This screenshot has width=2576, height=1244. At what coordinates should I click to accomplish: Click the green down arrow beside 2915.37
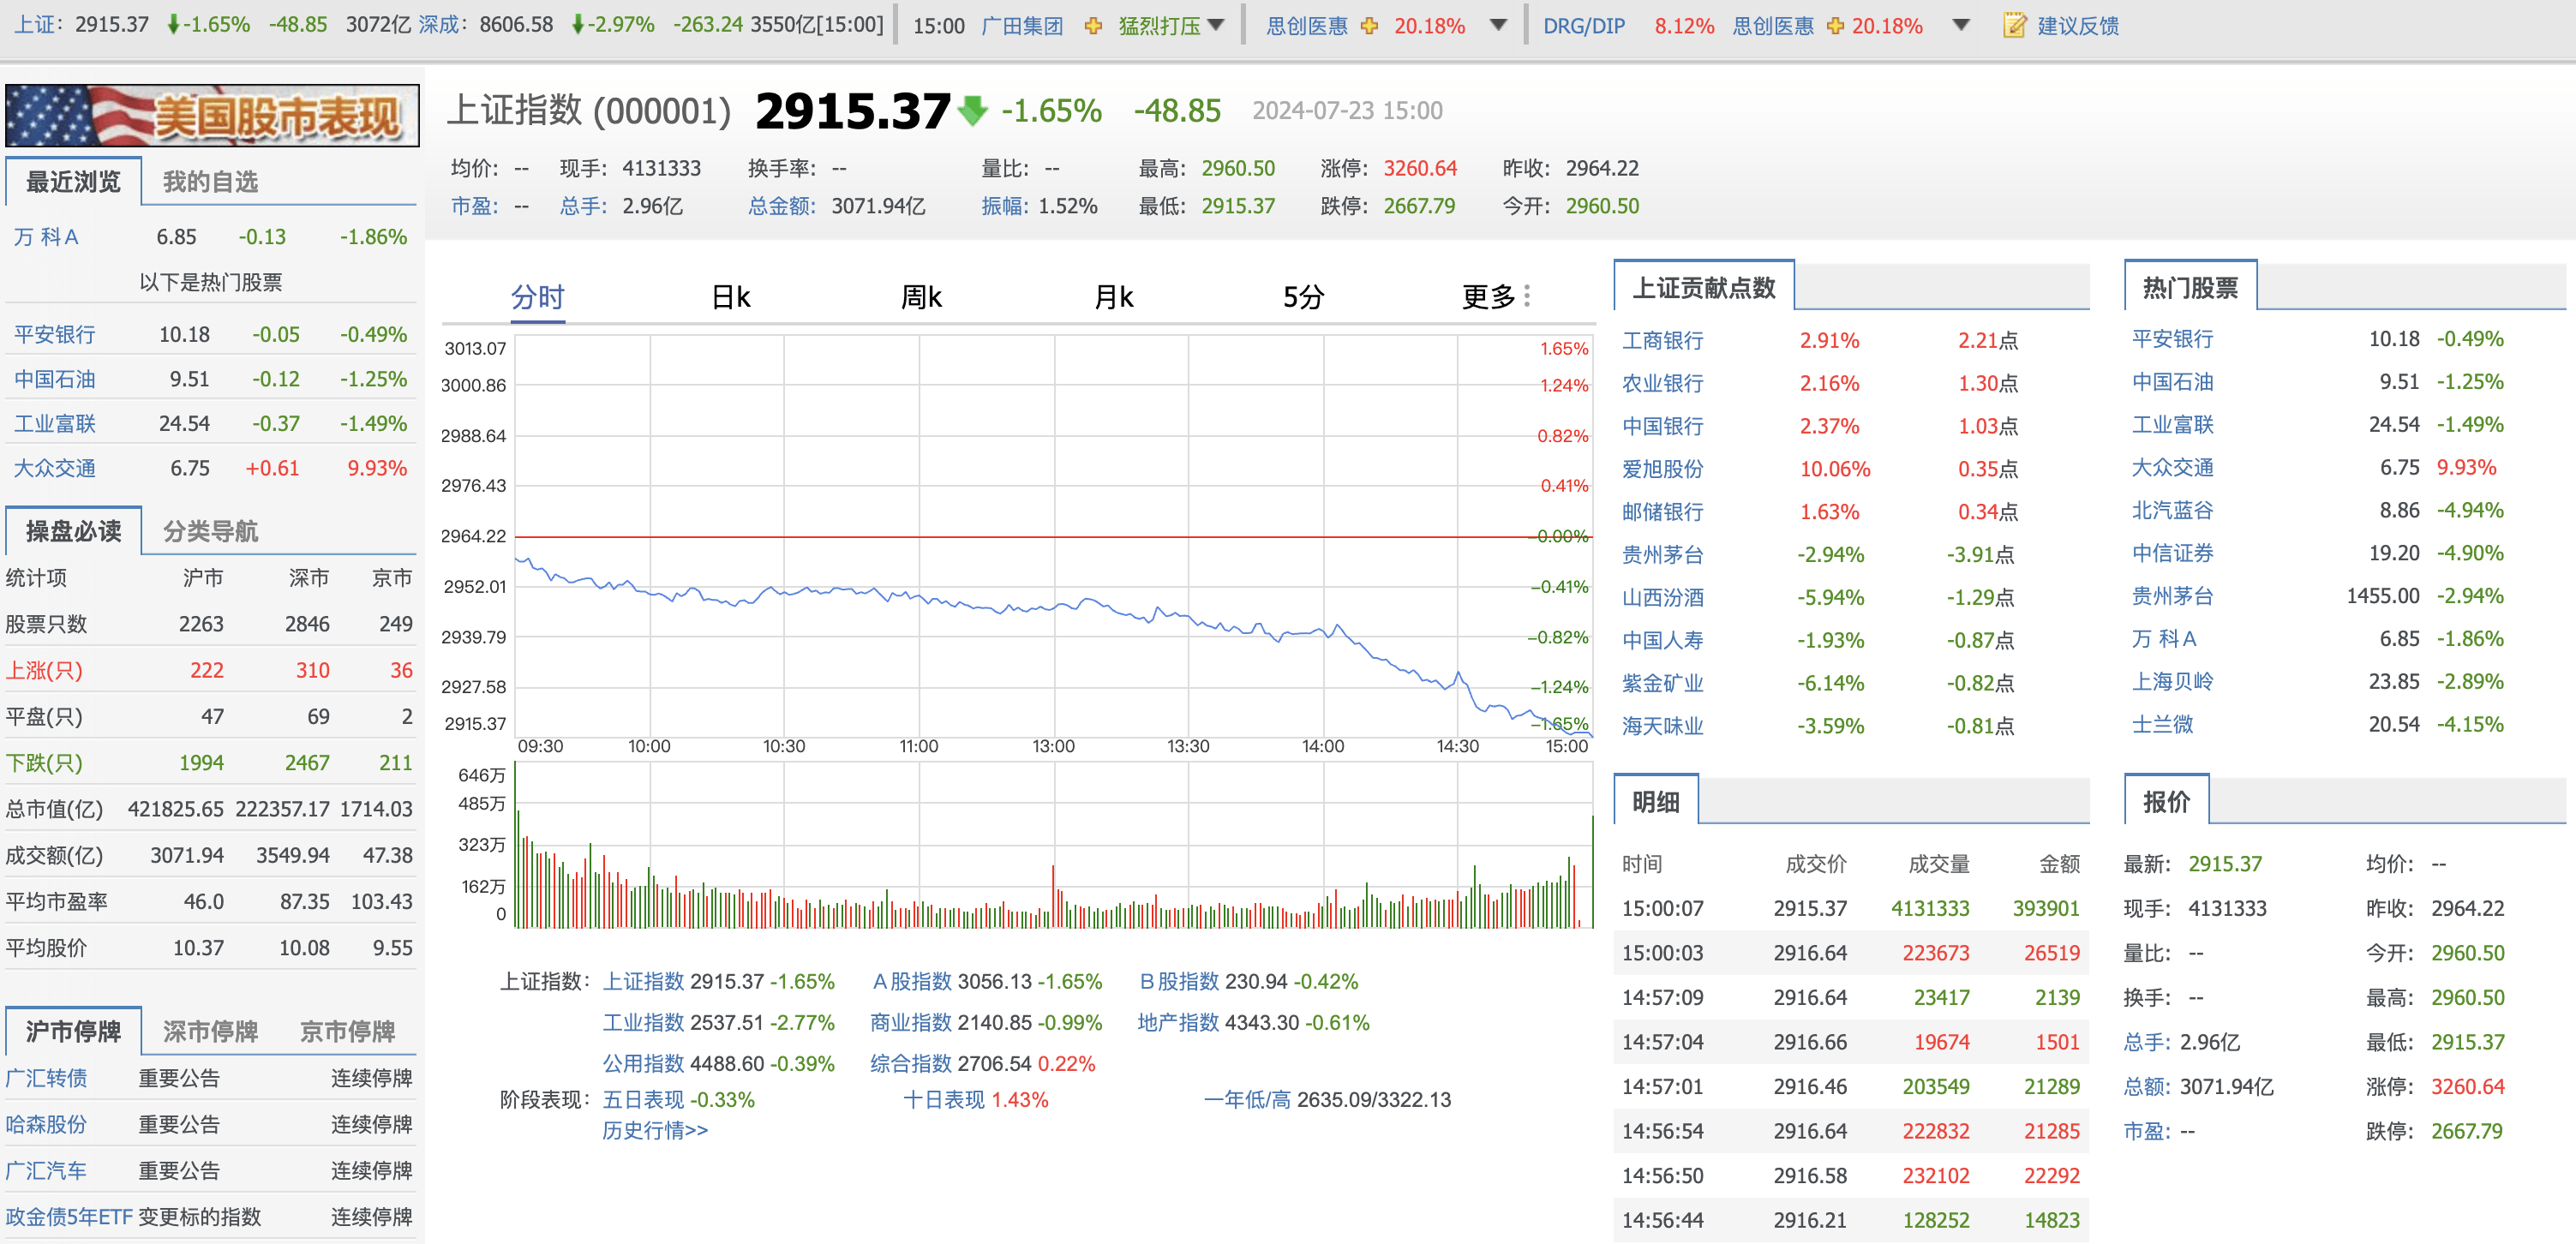(x=972, y=110)
